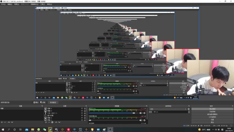Decrease transition duration with down stepper
Image resolution: width=234 pixels, height=132 pixels.
click(189, 113)
